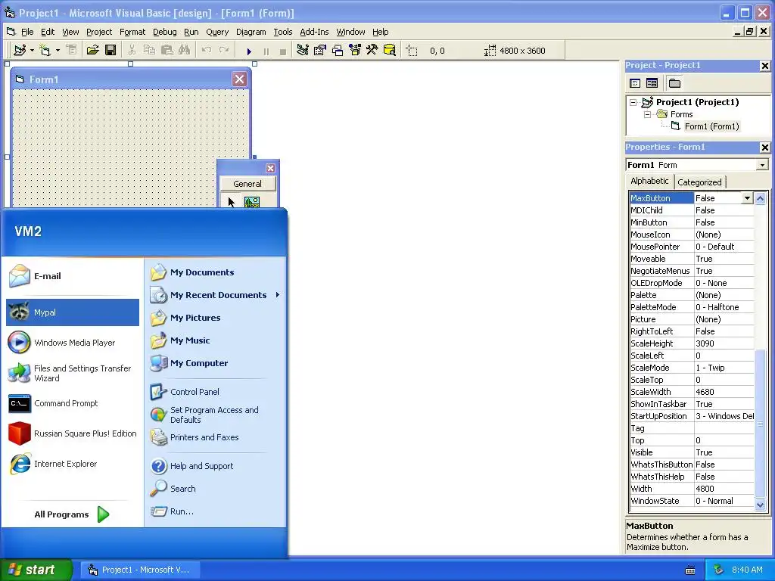Image resolution: width=775 pixels, height=581 pixels.
Task: Switch to the Categorized properties tab
Action: click(x=699, y=182)
